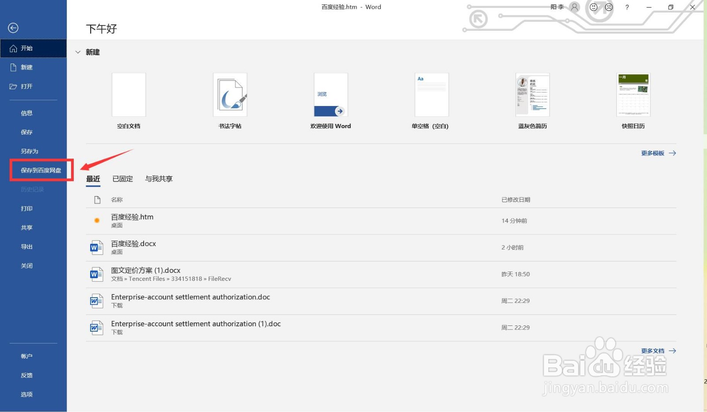Select the 单空格 (空白) template

click(432, 94)
